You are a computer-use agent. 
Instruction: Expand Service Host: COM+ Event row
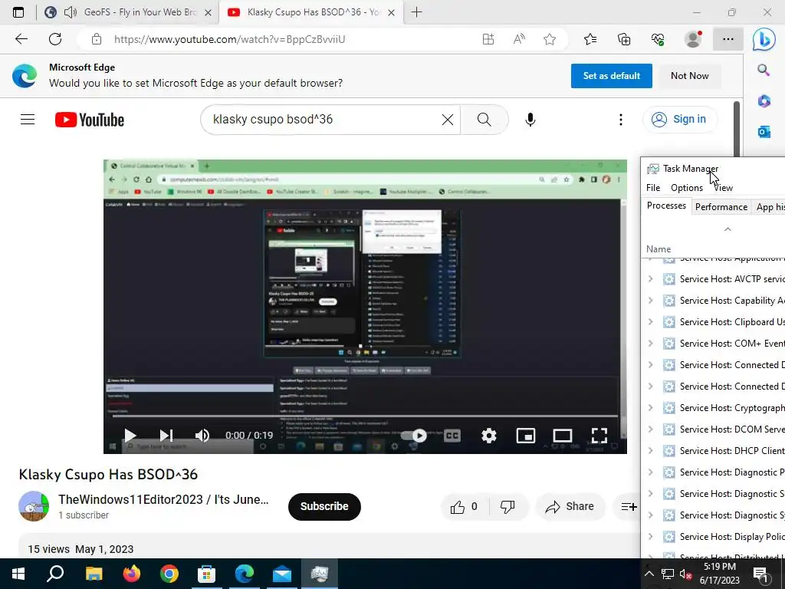click(650, 344)
